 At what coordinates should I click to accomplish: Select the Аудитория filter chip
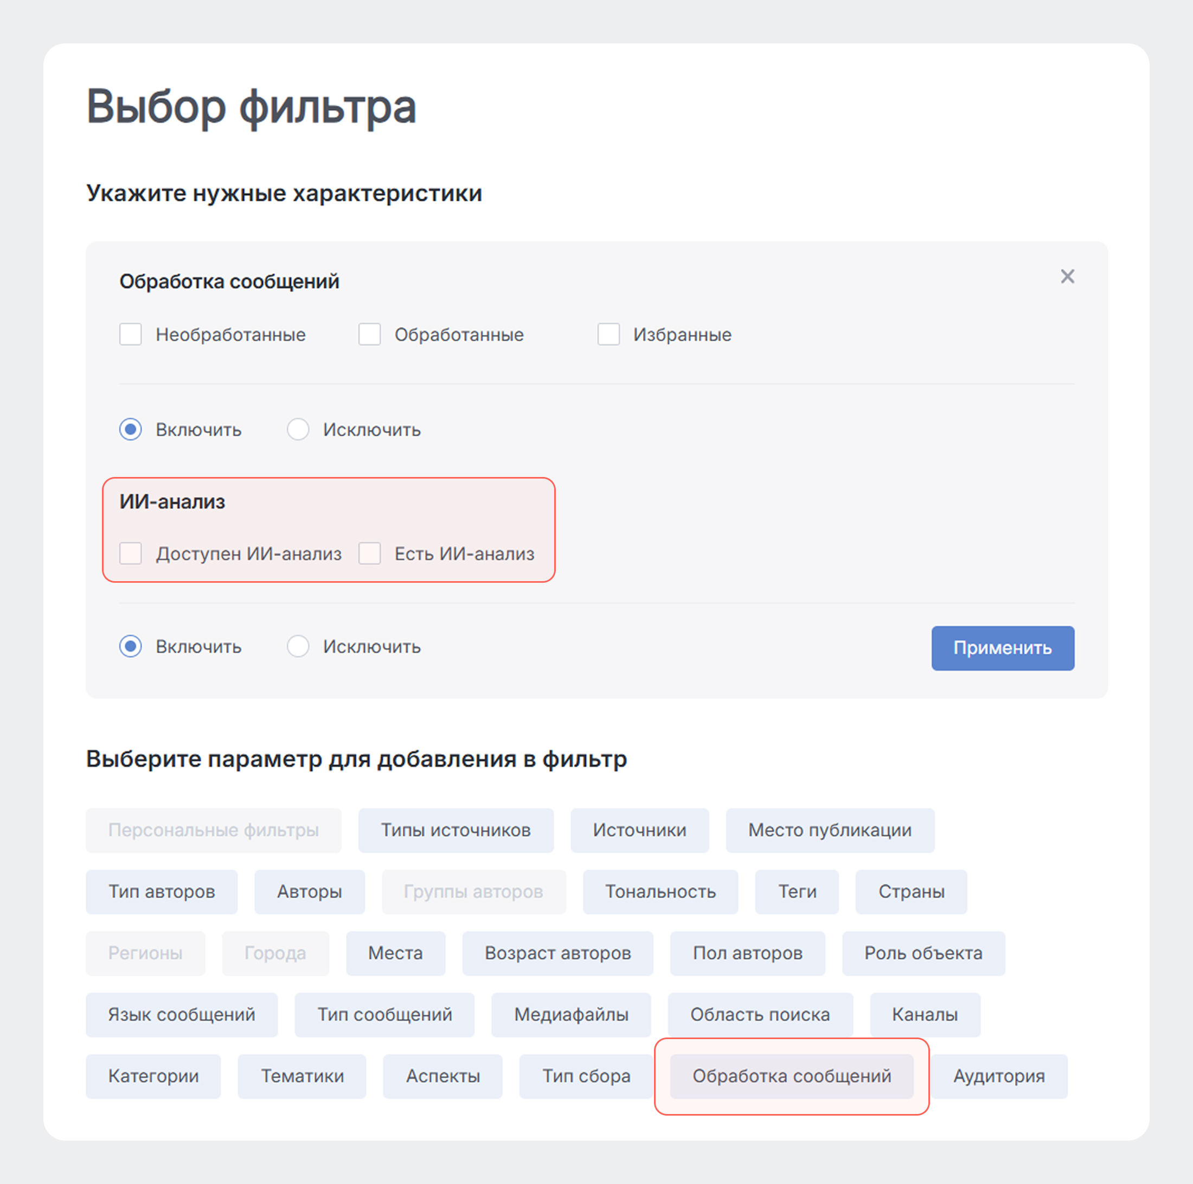click(x=998, y=1076)
